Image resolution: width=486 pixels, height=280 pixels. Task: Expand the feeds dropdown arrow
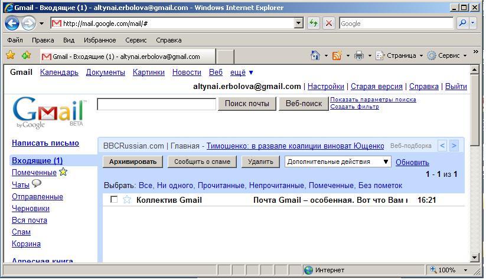[x=348, y=56]
